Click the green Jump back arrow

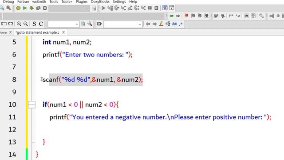click(171, 16)
